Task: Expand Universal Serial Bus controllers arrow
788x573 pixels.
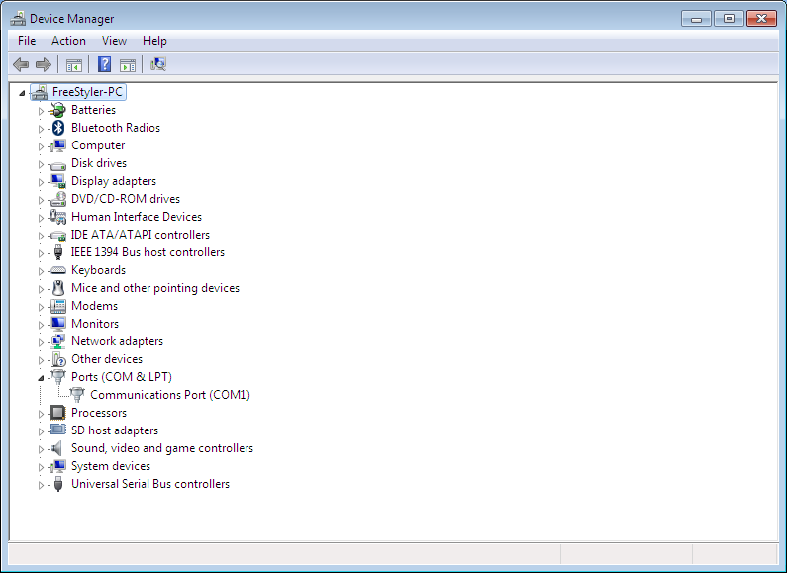Action: coord(41,485)
